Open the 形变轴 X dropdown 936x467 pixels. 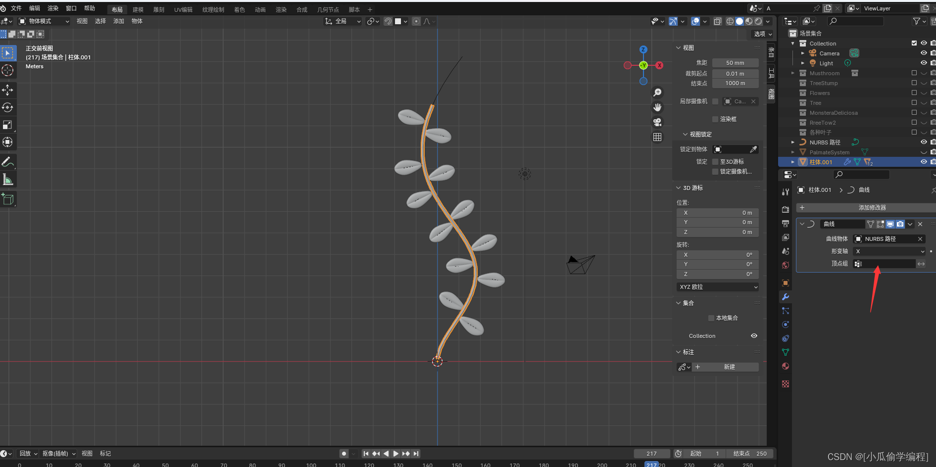[889, 251]
